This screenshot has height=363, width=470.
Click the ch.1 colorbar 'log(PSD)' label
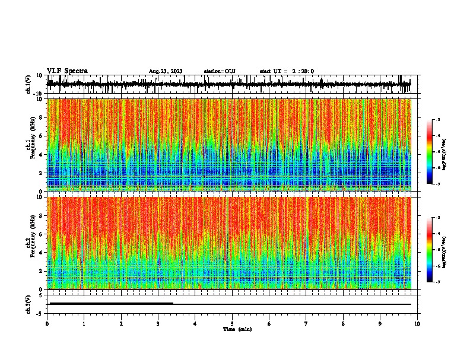[x=444, y=155]
